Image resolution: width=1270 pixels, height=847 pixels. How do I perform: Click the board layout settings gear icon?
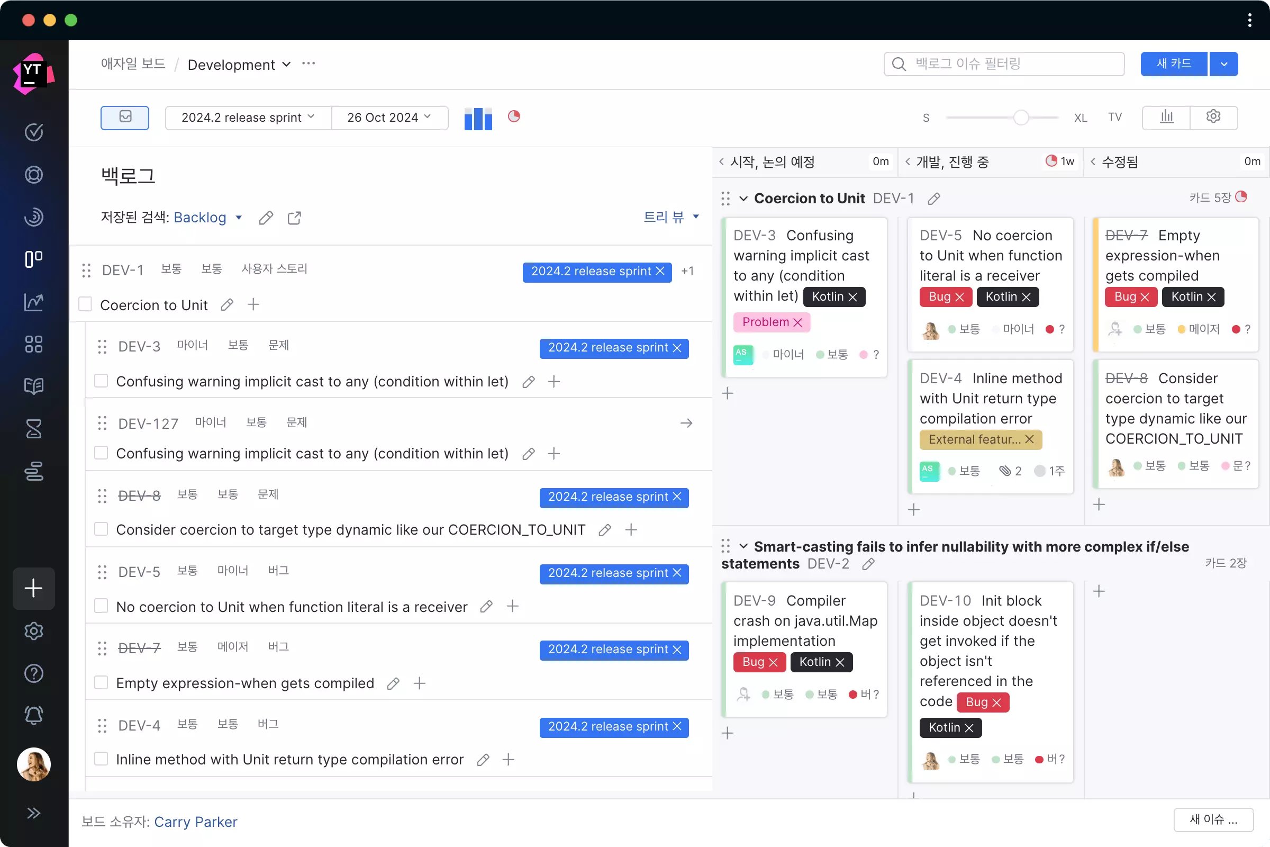click(1213, 116)
